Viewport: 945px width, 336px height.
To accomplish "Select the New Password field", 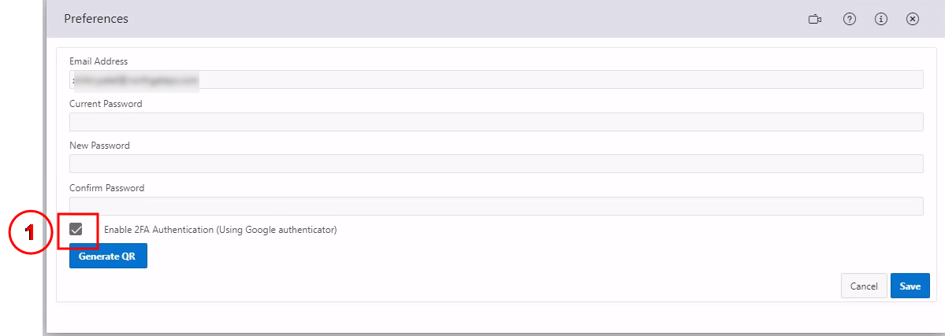I will [x=497, y=164].
